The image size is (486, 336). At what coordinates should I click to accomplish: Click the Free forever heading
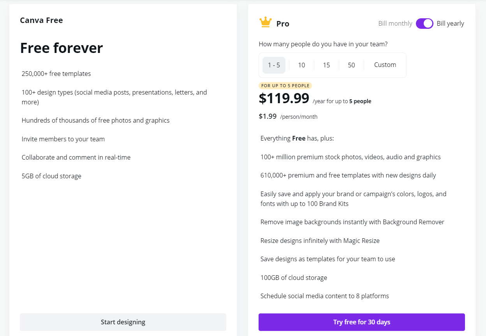click(62, 48)
